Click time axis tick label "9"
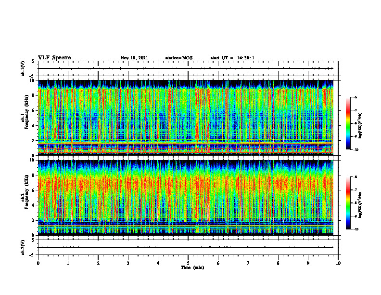This screenshot has width=381, height=295. [308, 263]
